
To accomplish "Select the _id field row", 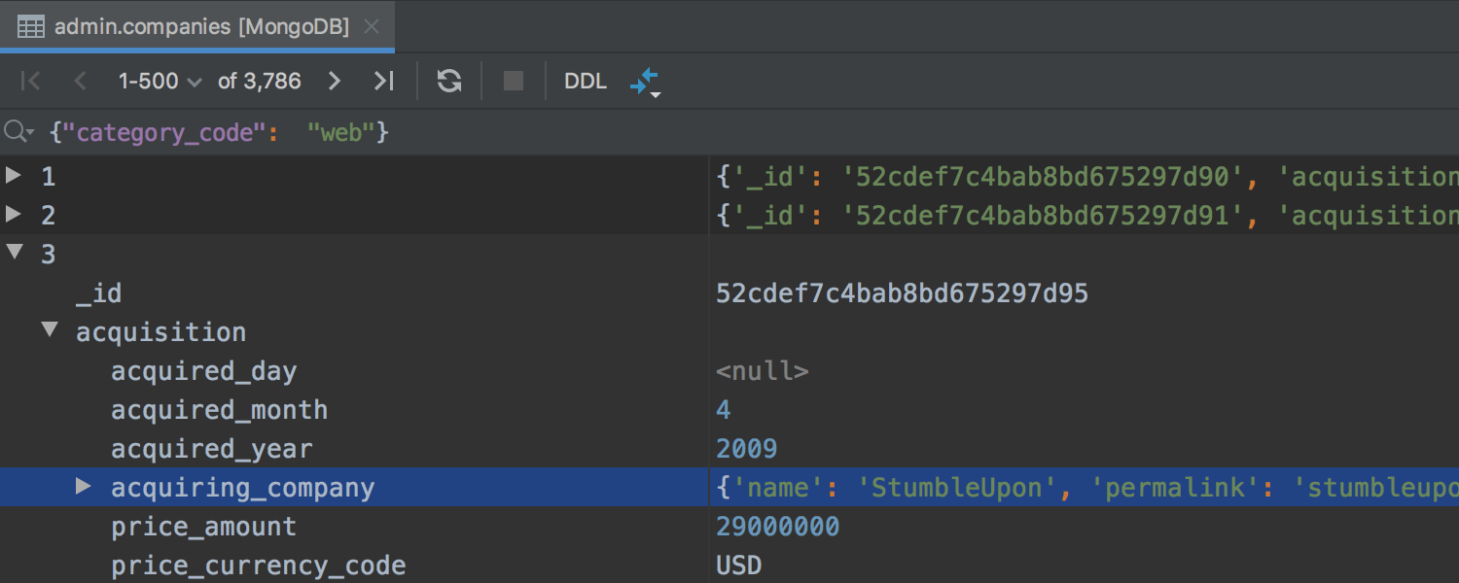I will [729, 292].
